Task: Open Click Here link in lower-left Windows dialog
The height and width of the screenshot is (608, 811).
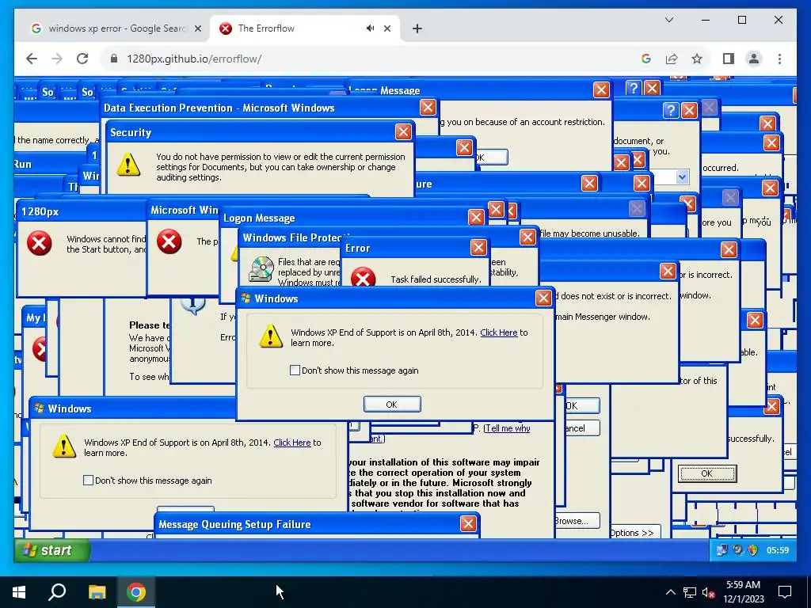Action: click(292, 443)
